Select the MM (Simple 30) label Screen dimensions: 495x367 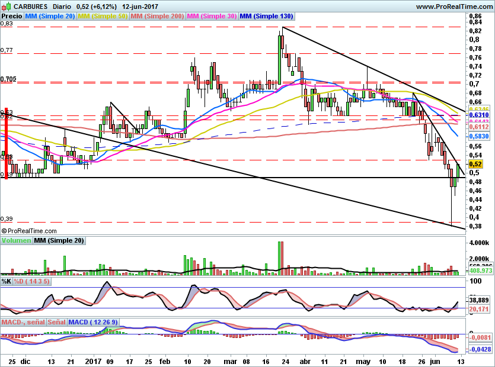[x=212, y=16]
